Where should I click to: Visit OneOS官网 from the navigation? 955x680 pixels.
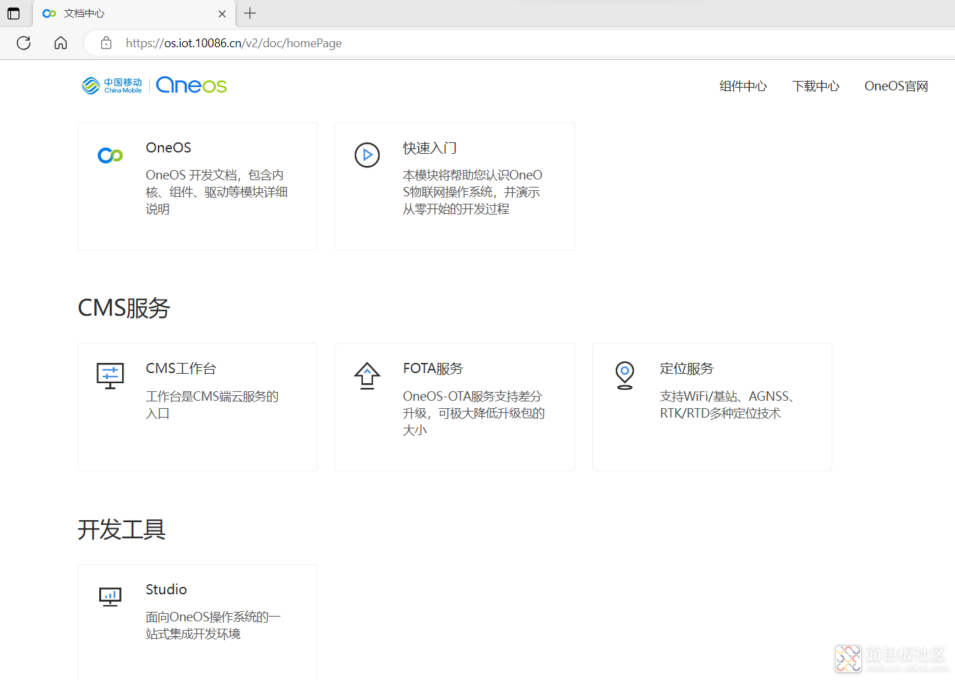pyautogui.click(x=896, y=86)
